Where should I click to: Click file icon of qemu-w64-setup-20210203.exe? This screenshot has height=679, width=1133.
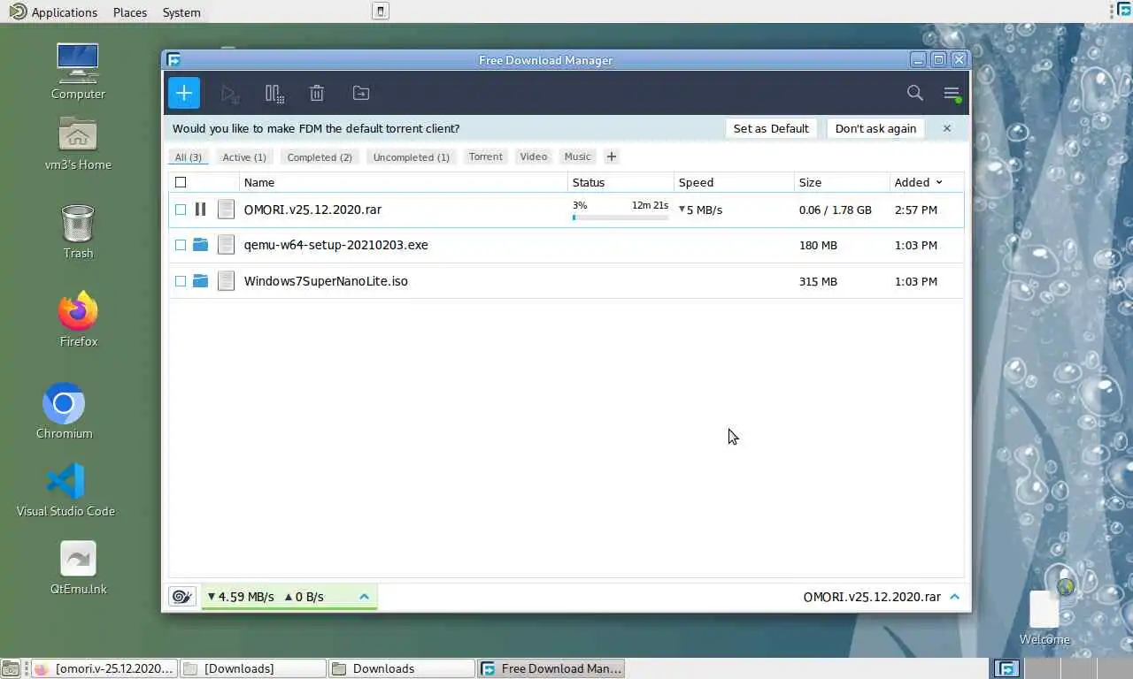pyautogui.click(x=227, y=245)
